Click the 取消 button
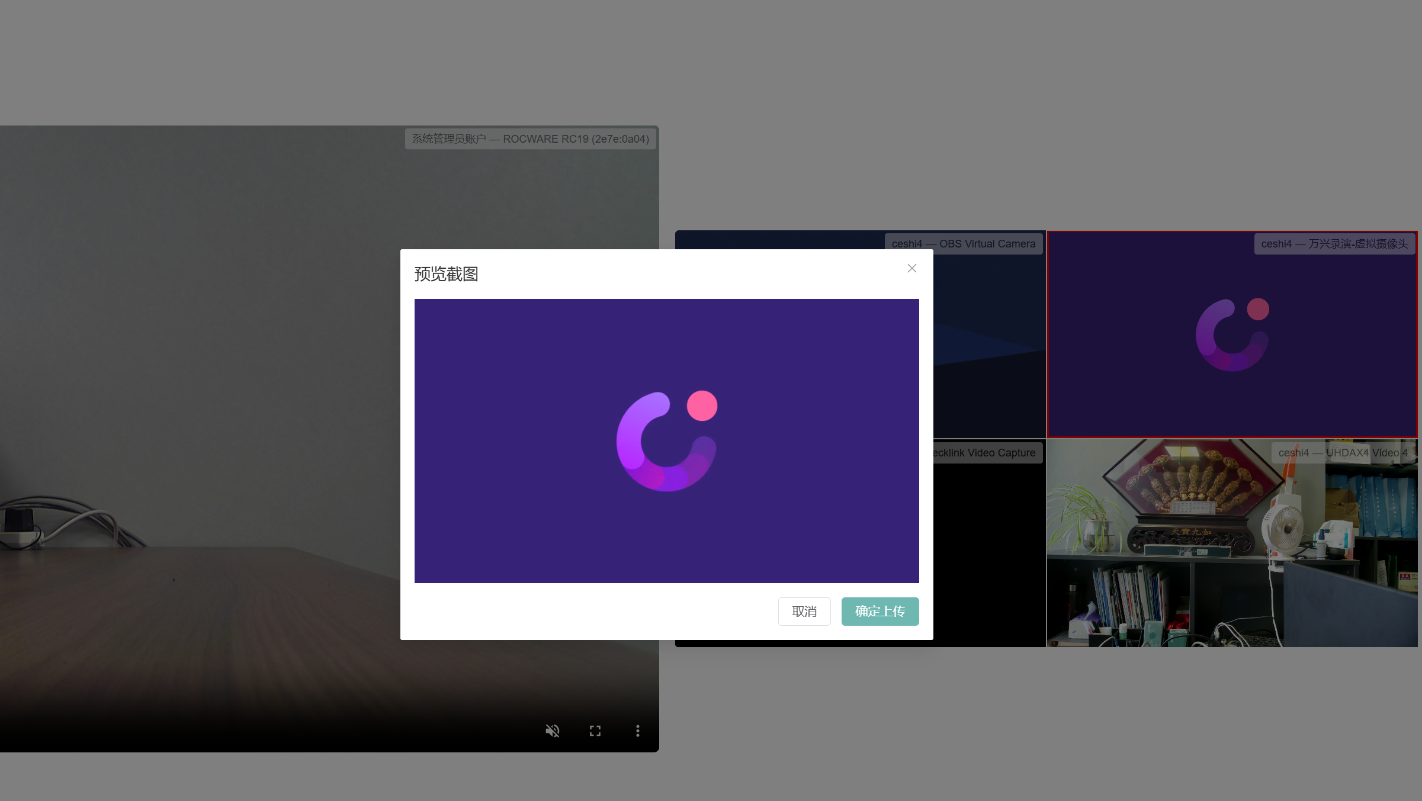This screenshot has height=801, width=1422. [x=804, y=611]
